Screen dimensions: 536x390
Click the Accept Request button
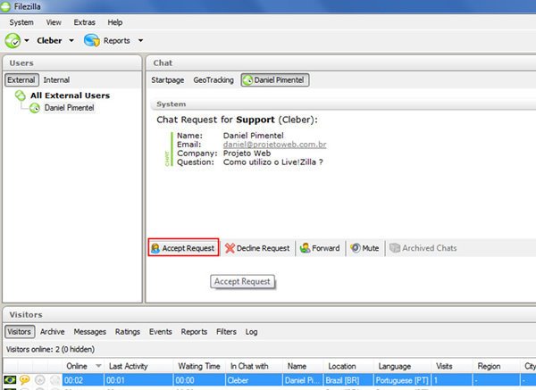[x=183, y=248]
